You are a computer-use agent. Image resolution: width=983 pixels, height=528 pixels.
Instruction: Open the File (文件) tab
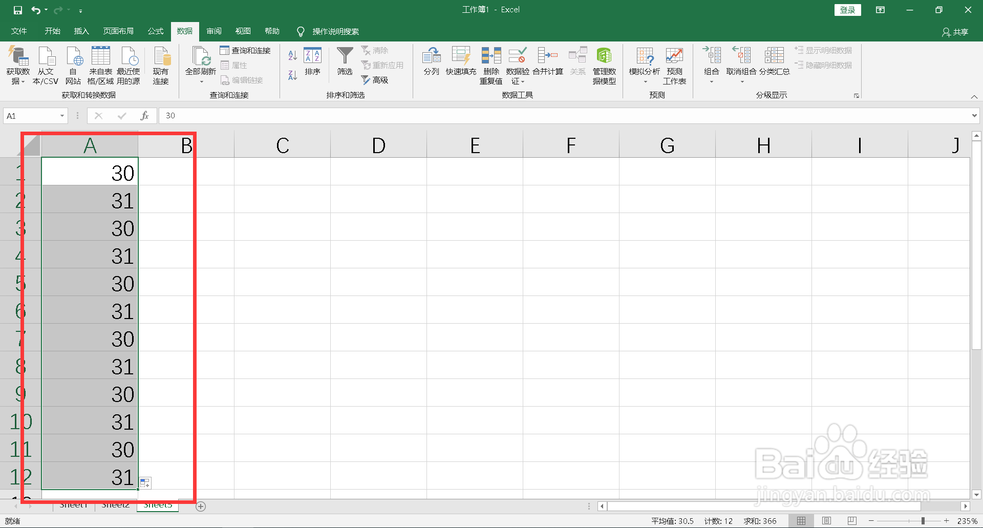(19, 31)
